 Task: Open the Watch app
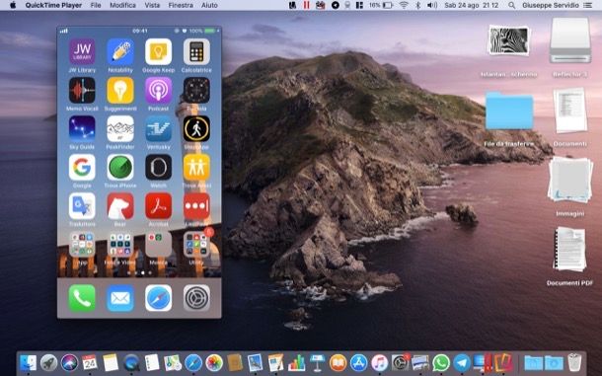click(158, 167)
